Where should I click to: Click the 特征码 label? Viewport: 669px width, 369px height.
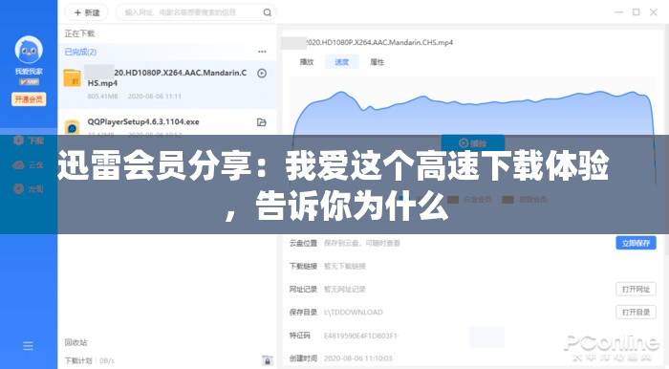[x=299, y=336]
